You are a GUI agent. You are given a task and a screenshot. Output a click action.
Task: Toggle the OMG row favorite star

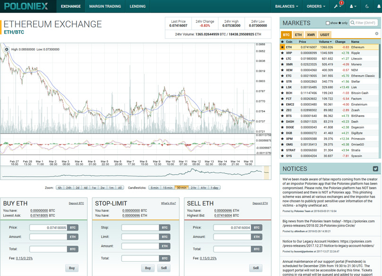tap(282, 144)
